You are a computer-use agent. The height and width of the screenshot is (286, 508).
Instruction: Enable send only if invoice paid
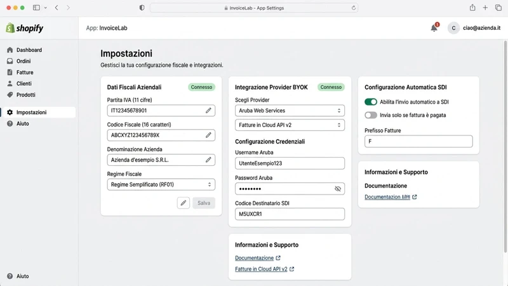point(371,115)
